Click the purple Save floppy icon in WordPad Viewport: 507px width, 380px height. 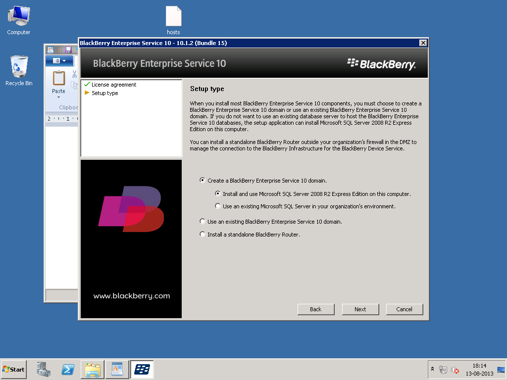[68, 49]
